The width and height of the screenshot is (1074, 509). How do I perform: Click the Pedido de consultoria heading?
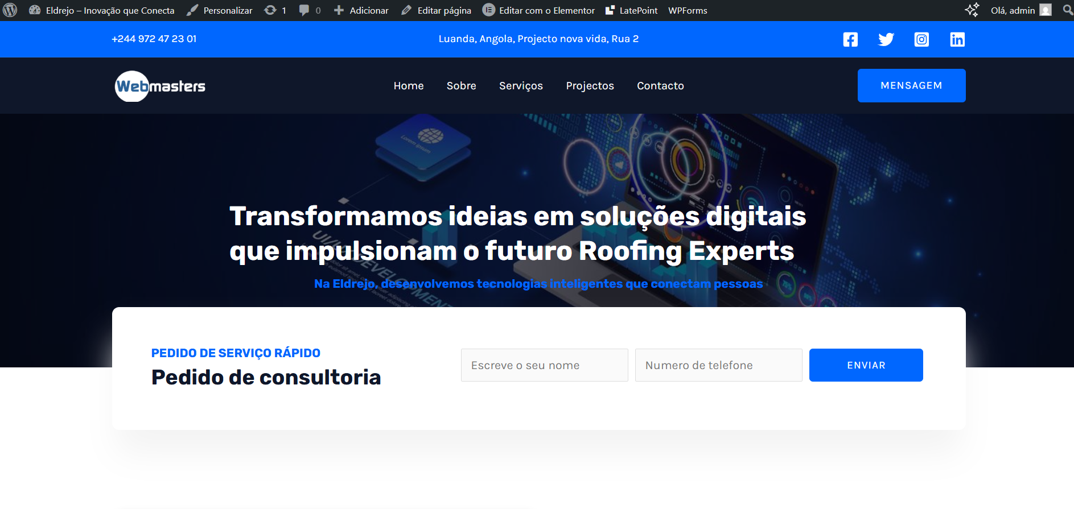[x=266, y=377]
